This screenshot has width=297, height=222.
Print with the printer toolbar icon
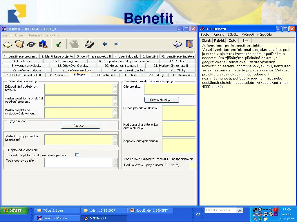click(x=89, y=44)
